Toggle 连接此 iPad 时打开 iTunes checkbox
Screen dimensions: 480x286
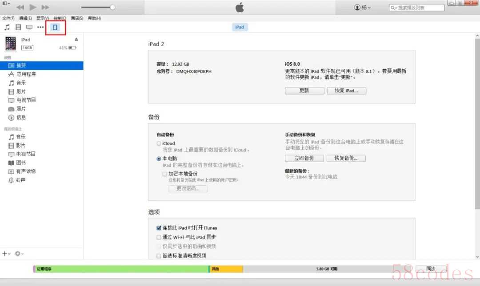(x=159, y=228)
